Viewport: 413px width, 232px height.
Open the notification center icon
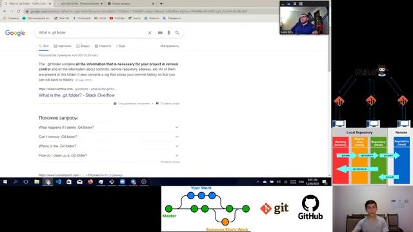point(325,182)
